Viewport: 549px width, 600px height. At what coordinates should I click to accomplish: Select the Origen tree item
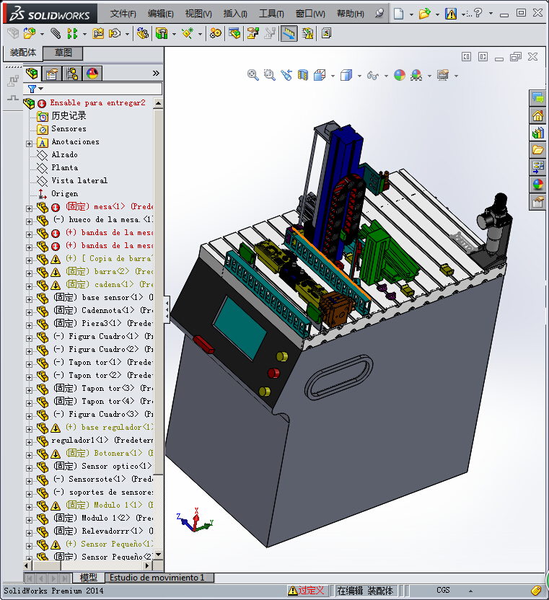[64, 193]
